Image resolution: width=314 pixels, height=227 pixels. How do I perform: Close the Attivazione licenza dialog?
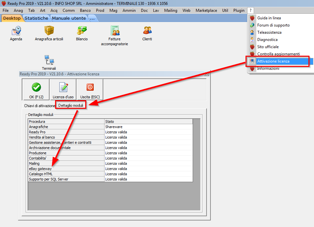tap(206, 74)
